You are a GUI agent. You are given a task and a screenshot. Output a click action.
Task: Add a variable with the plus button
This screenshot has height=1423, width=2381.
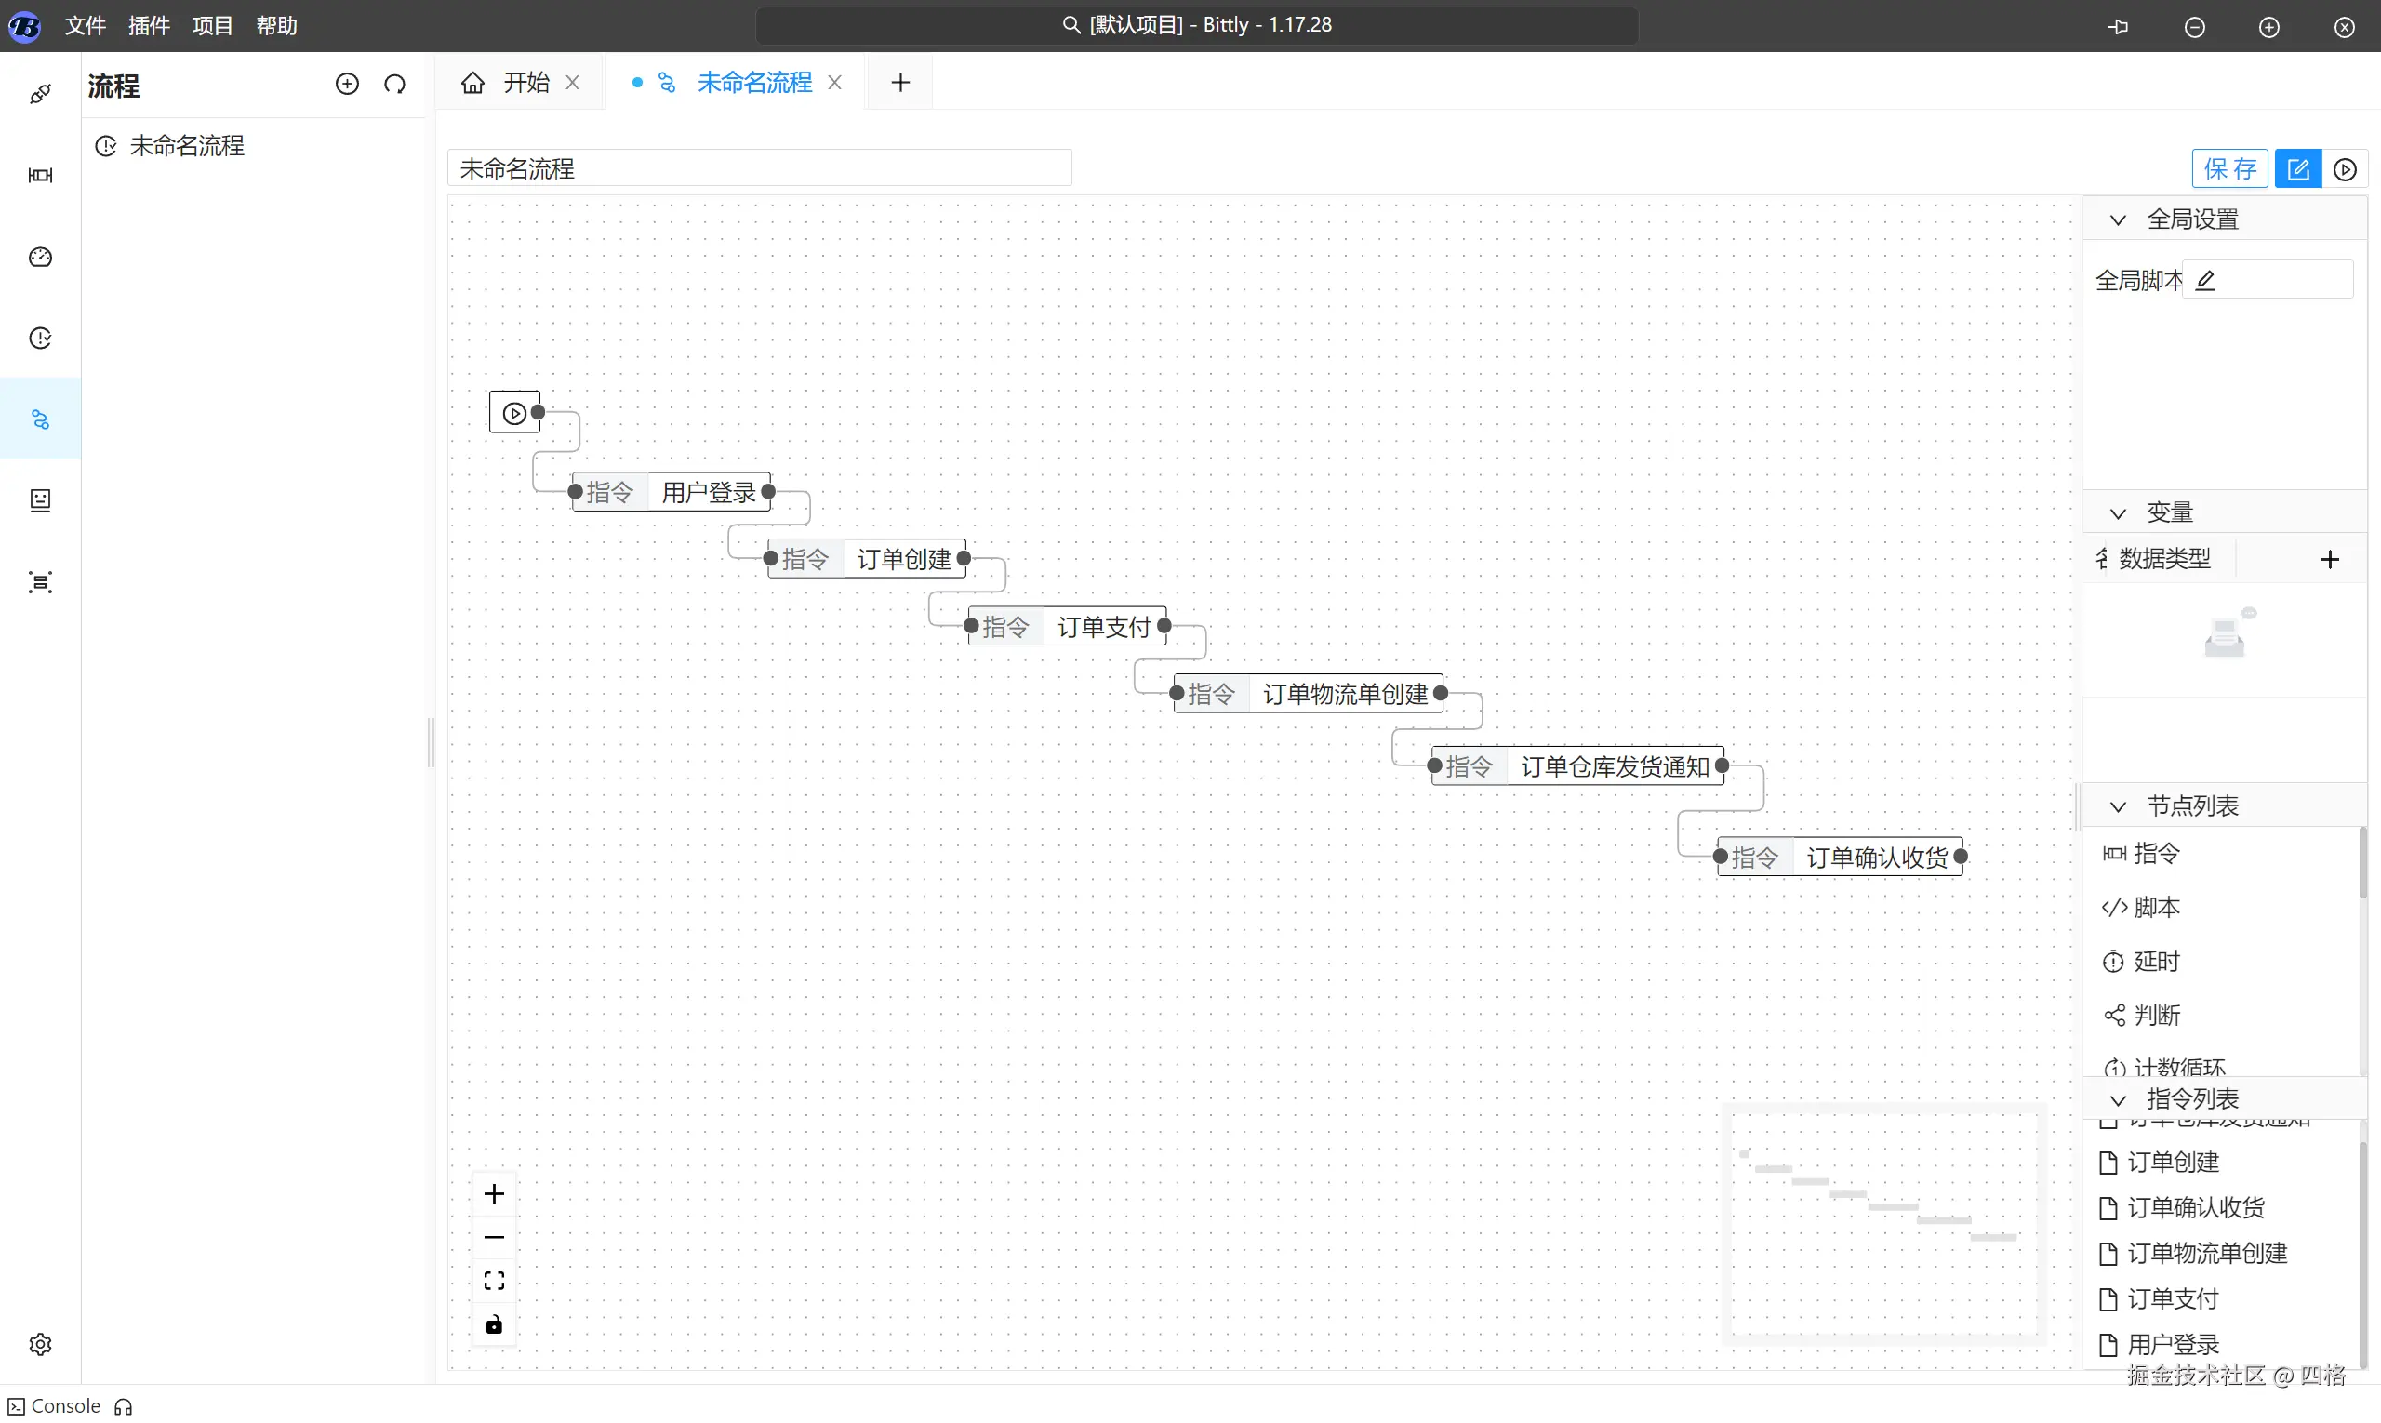pyautogui.click(x=2329, y=559)
